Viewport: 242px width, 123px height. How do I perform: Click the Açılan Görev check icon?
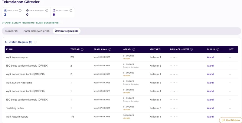(x=54, y=11)
